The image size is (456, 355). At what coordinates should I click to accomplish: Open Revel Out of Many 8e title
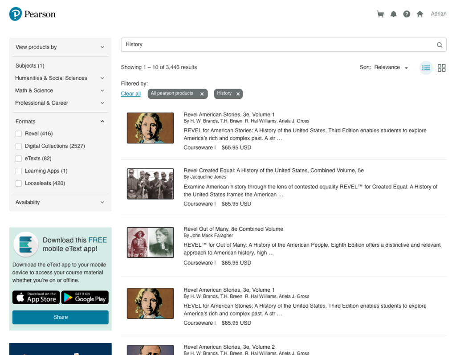[233, 229]
